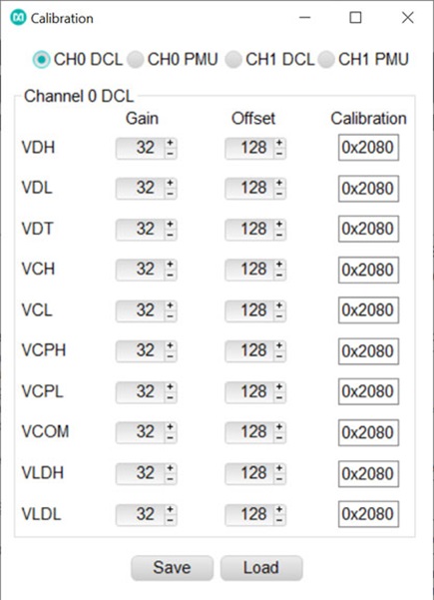Increment the VDH gain value
Screen dimensions: 434x600
(171, 143)
